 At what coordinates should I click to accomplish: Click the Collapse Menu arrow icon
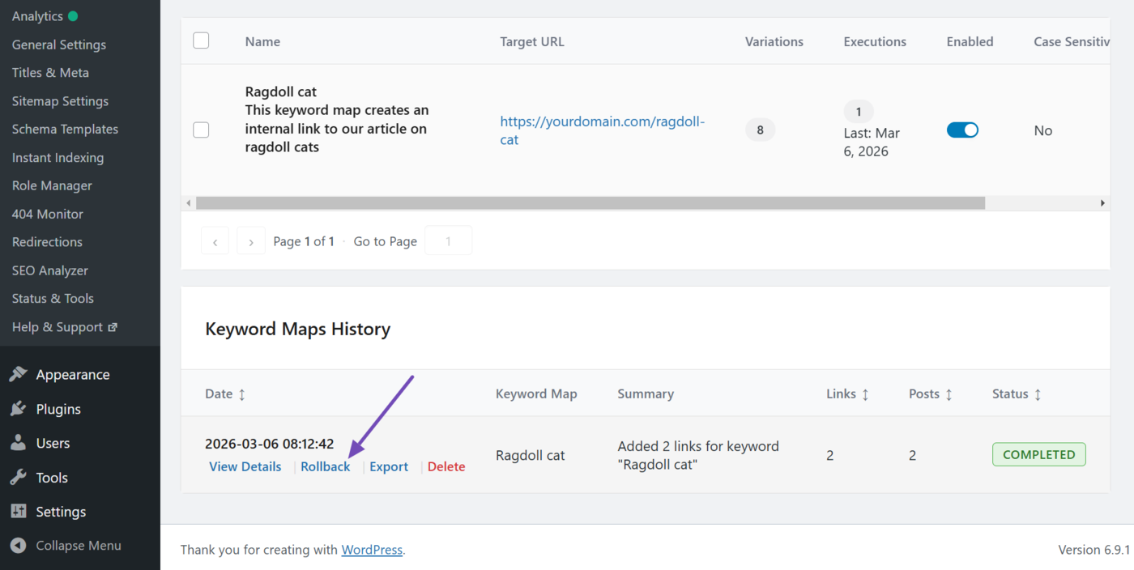(x=19, y=546)
